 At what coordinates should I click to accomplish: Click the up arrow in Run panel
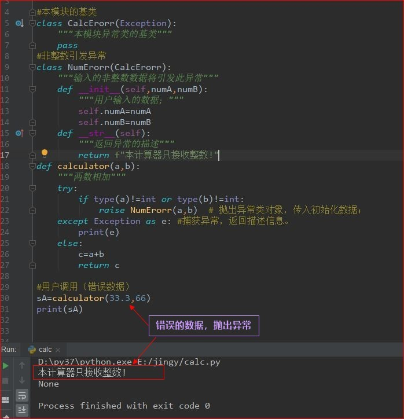pos(22,366)
